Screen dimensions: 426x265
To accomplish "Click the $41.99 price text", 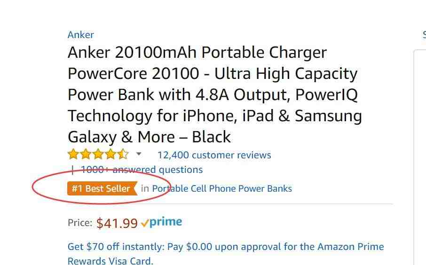I will (117, 224).
